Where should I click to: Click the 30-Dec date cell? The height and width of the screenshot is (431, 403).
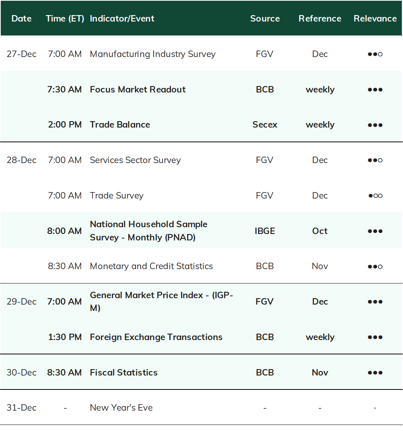(x=22, y=373)
